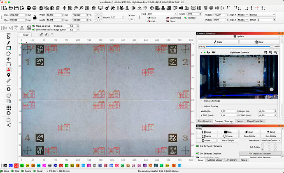The width and height of the screenshot is (284, 173).
Task: Select the position marker pin tool
Action: (x=9, y=75)
